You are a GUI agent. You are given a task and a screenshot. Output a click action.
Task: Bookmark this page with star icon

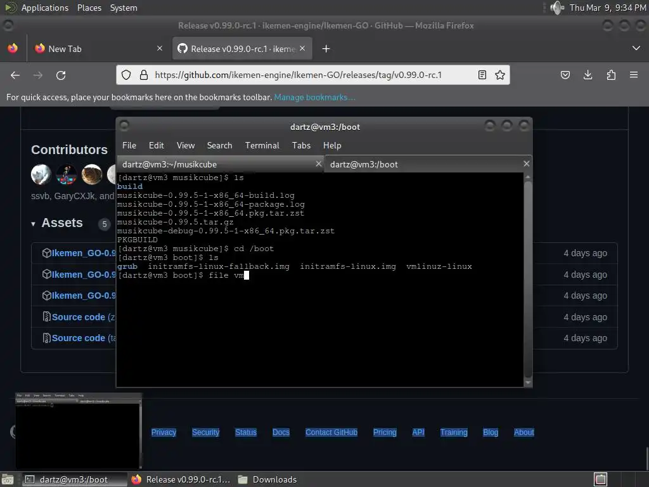[x=500, y=75]
